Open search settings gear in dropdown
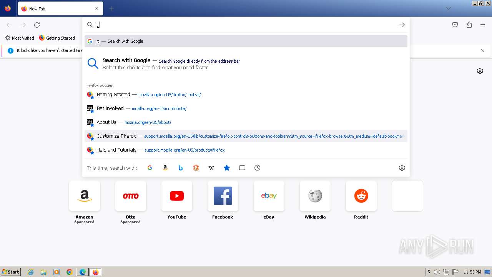The image size is (492, 277). point(402,168)
